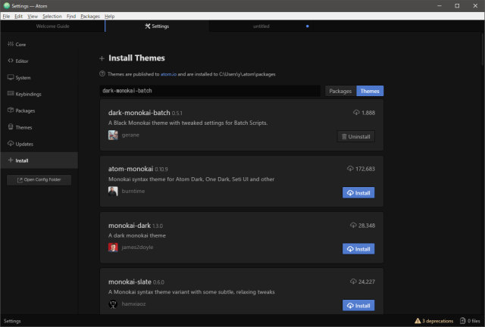Click download count icon for monokai-slate

click(x=353, y=282)
